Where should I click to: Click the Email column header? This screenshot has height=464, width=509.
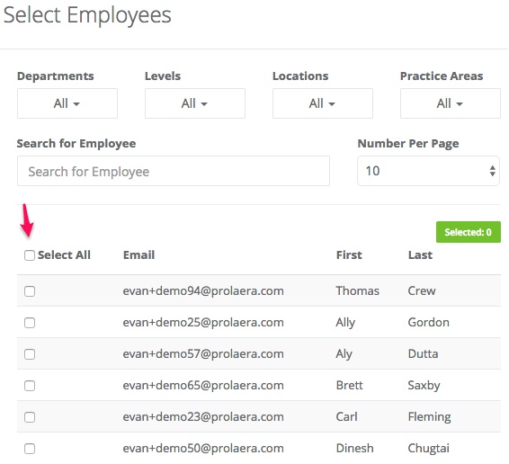coord(138,255)
